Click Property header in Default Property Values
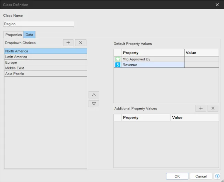This screenshot has height=182, width=224. pyautogui.click(x=153, y=53)
